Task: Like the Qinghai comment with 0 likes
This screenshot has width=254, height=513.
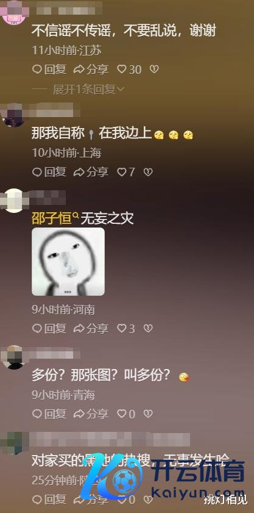Action: click(x=126, y=414)
